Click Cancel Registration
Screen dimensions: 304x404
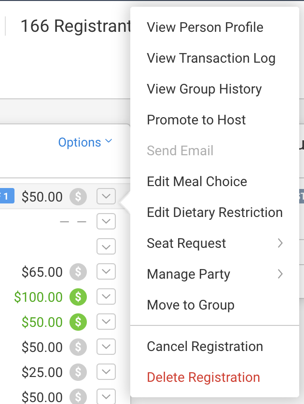tap(205, 347)
